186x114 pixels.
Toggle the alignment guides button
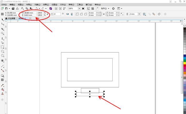pos(97,9)
